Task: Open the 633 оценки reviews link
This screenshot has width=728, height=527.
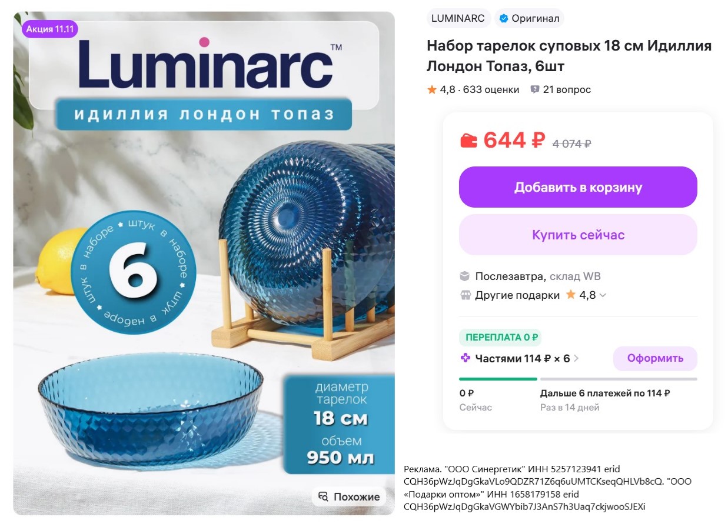Action: tap(491, 89)
